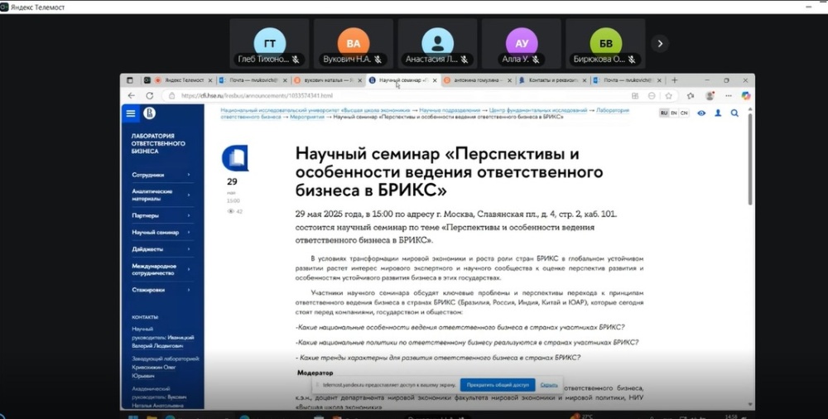Launch the Copilot sidebar icon
The height and width of the screenshot is (419, 828).
(746, 96)
